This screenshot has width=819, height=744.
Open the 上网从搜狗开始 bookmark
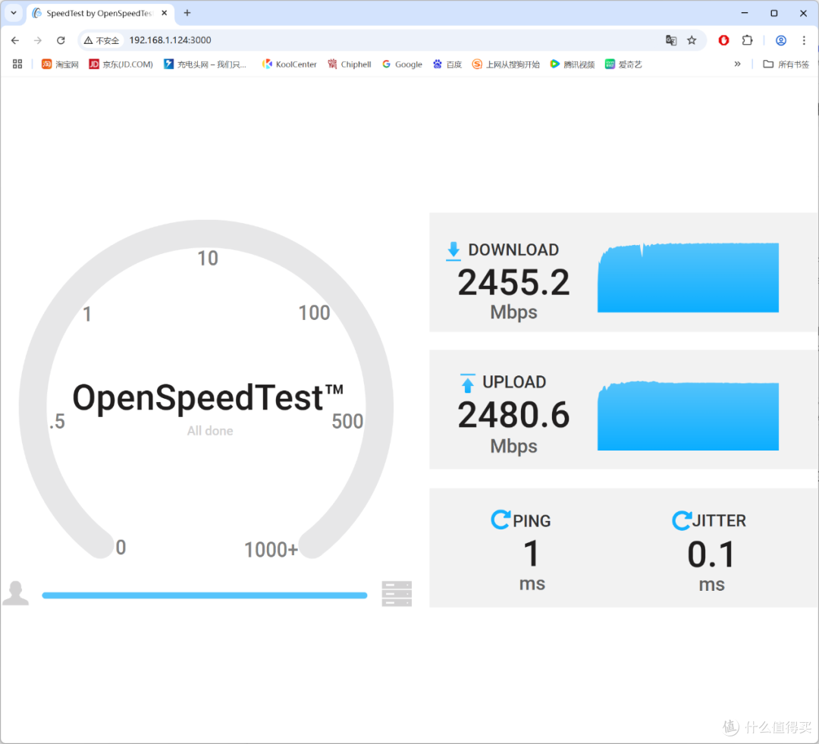coord(506,64)
